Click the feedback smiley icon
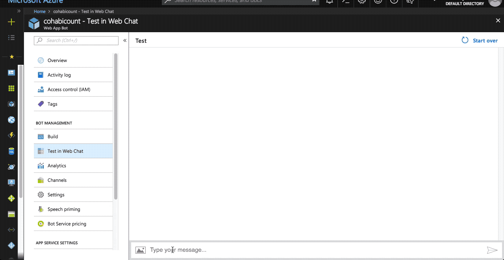Screen dimensions: 504x260 378,2
